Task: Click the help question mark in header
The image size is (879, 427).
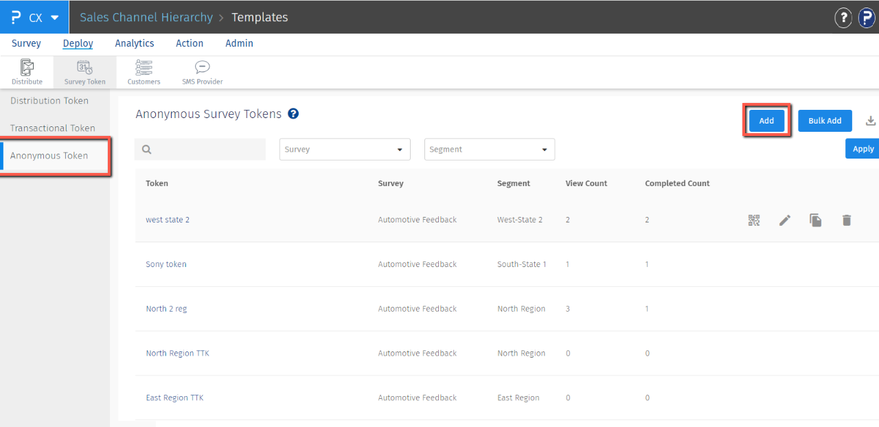Action: point(843,18)
